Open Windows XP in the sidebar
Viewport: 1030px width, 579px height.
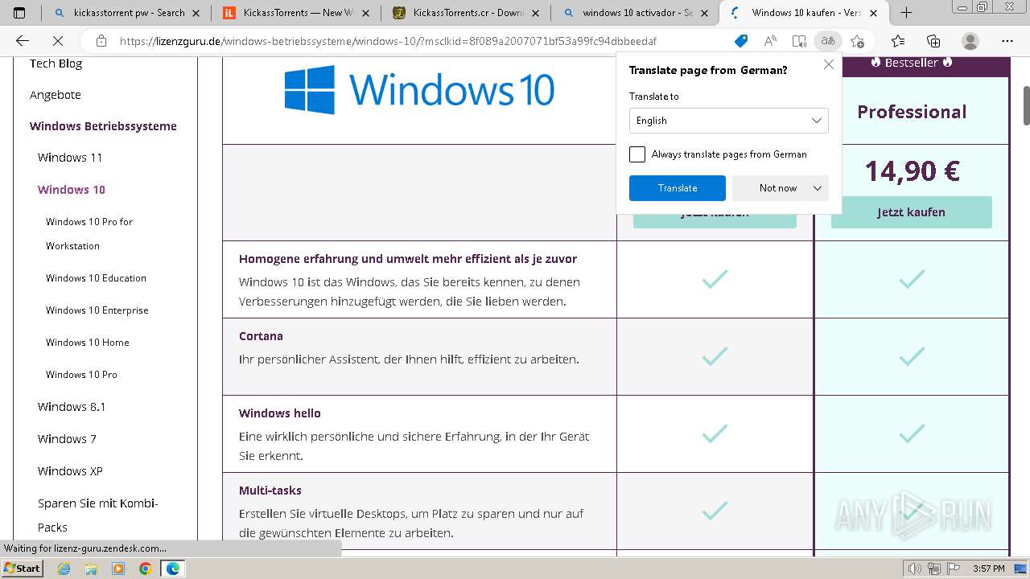tap(70, 471)
